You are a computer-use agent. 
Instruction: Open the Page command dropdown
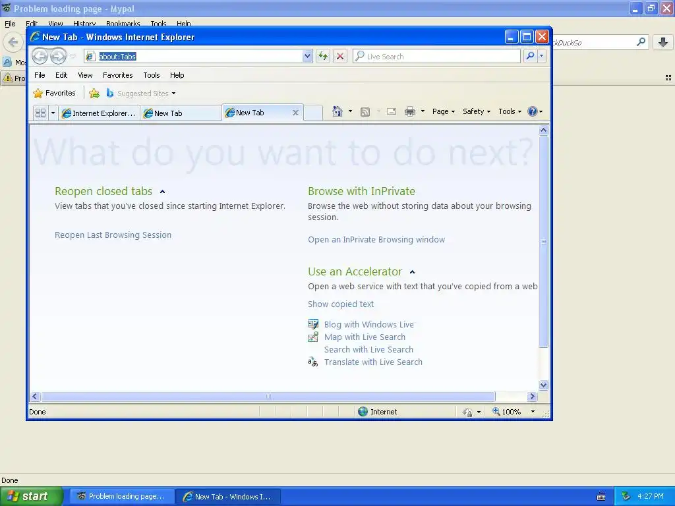pos(444,111)
